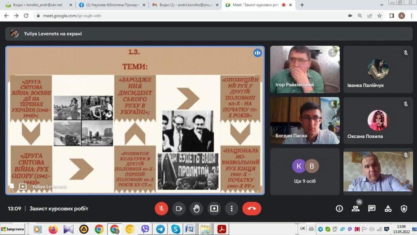Raise hand in the meeting

(196, 208)
